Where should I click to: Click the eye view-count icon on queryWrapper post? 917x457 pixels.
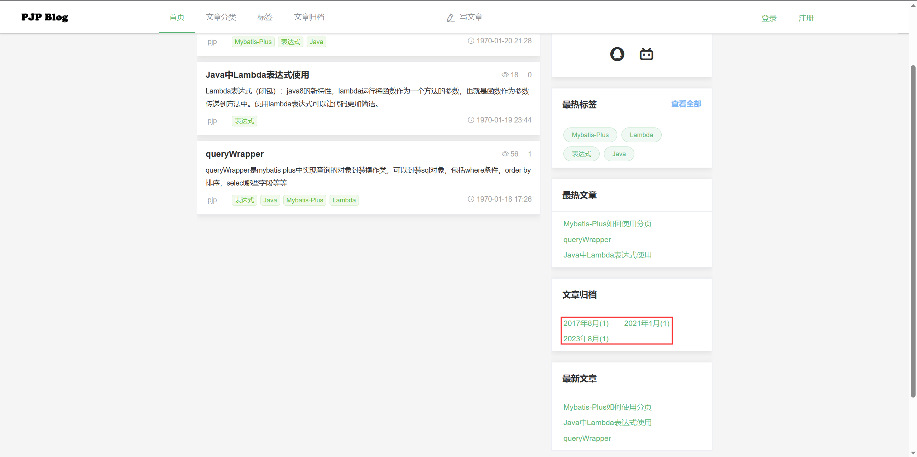(505, 154)
